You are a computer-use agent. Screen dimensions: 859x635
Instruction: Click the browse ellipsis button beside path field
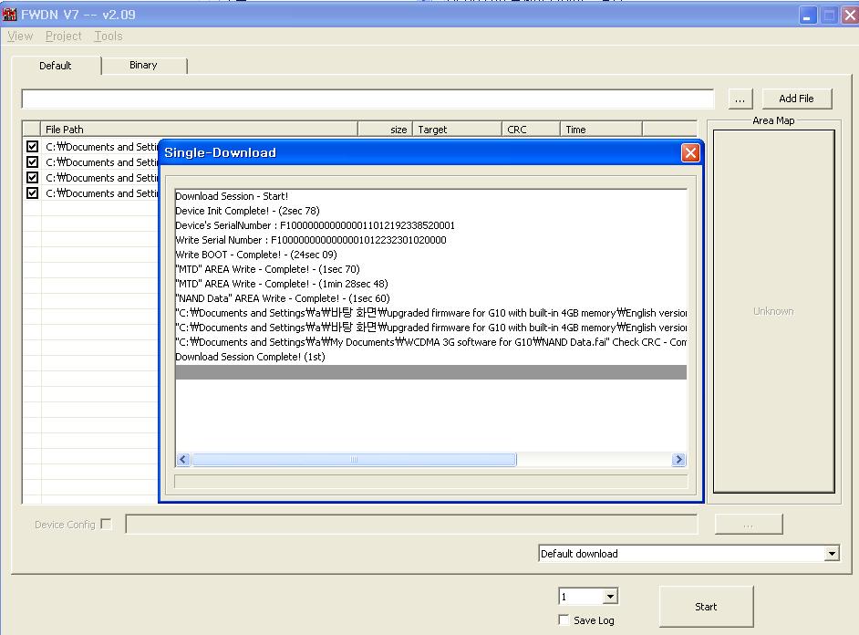tap(740, 99)
